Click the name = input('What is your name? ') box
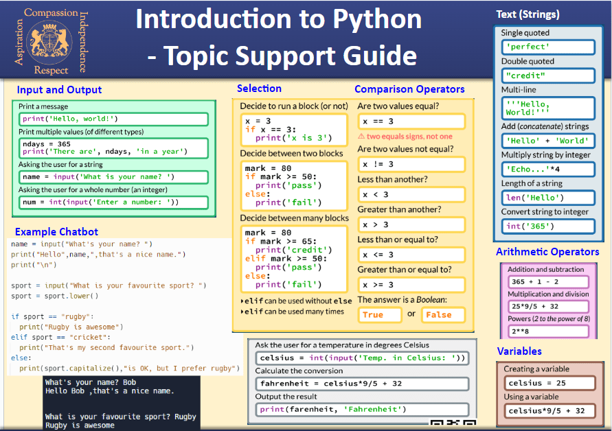Screen dimensions: 612x431 pos(113,177)
